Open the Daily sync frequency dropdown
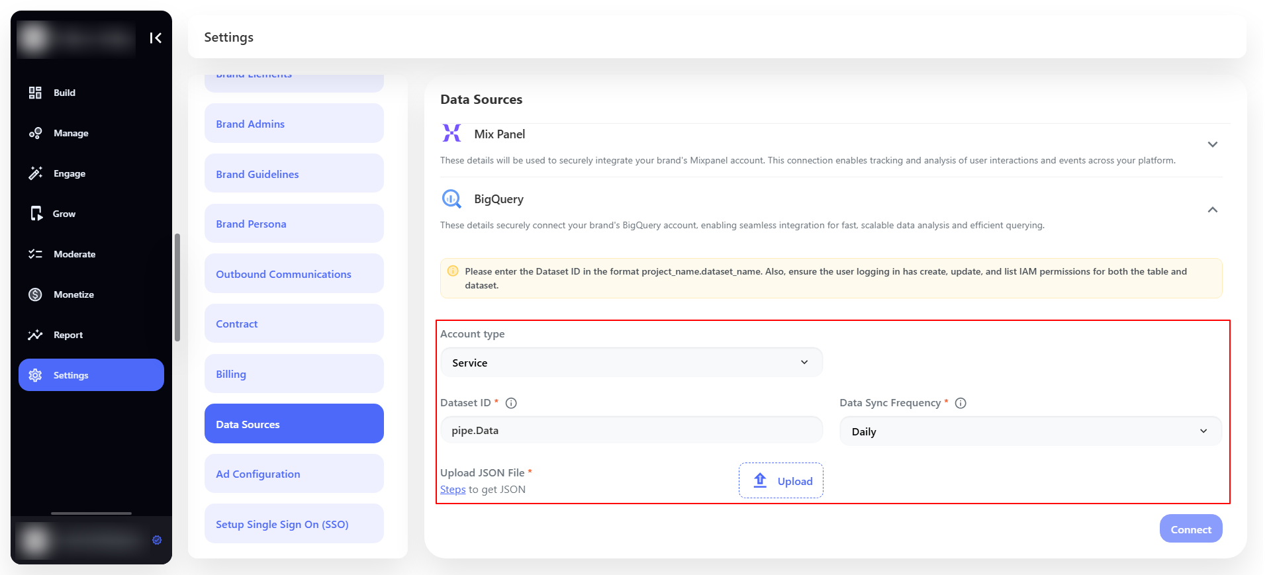The width and height of the screenshot is (1271, 575). tap(1031, 431)
